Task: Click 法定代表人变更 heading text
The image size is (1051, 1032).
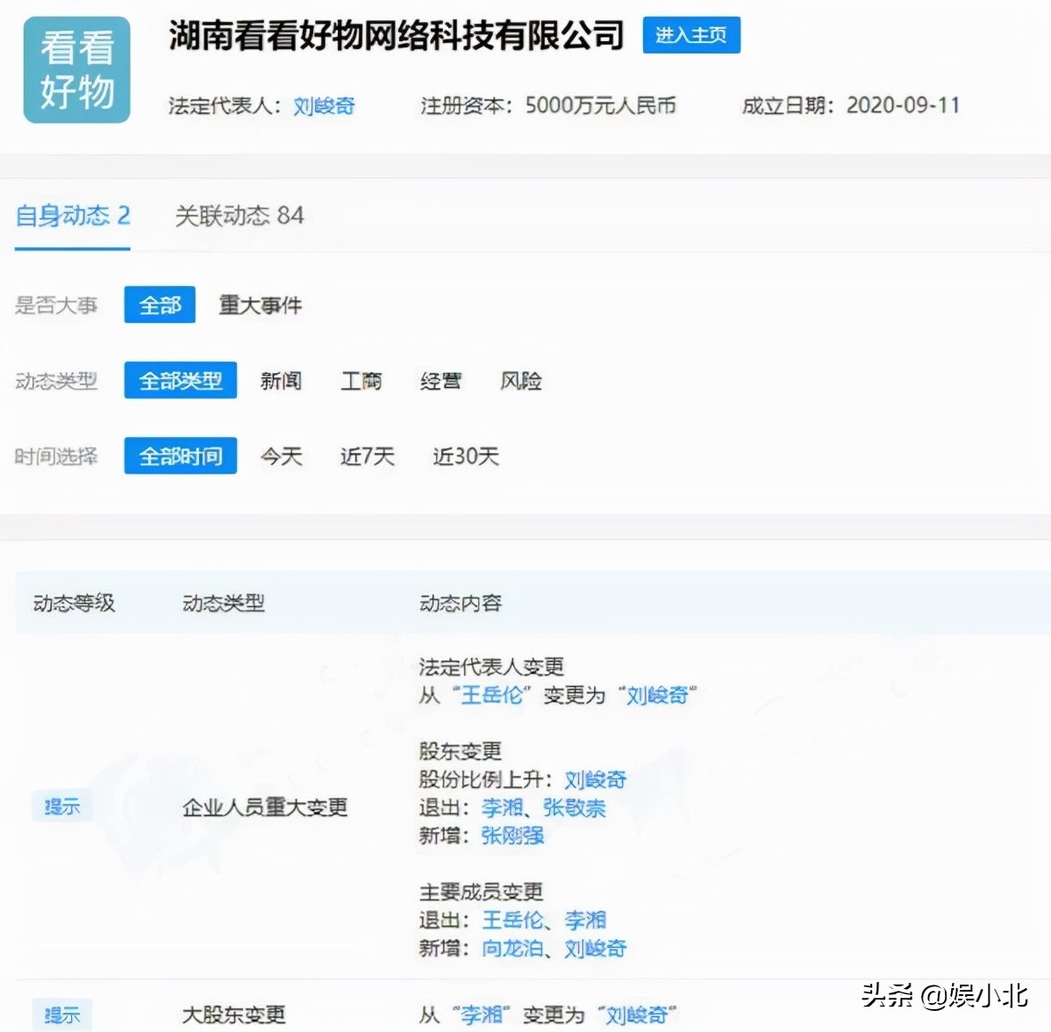Action: (x=491, y=667)
